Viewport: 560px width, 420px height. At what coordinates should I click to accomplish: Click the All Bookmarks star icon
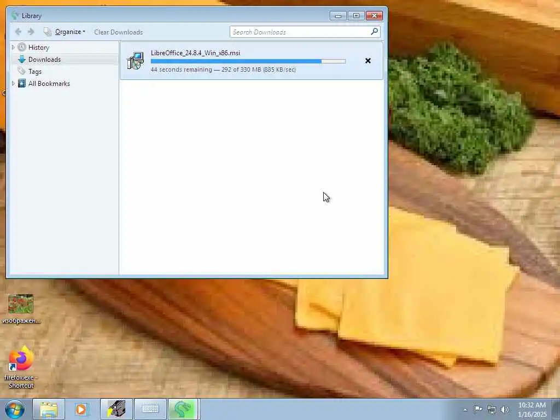(x=22, y=83)
